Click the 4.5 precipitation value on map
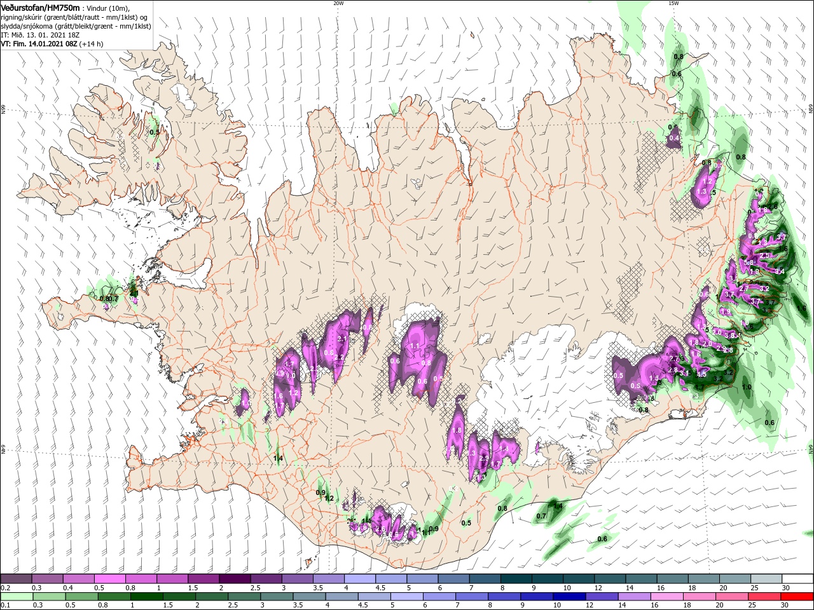The width and height of the screenshot is (814, 610). (x=702, y=374)
